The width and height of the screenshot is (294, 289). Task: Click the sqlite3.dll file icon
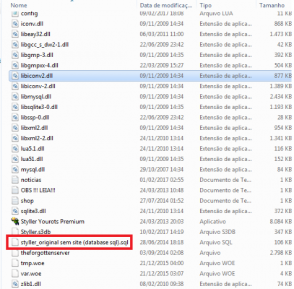pyautogui.click(x=15, y=211)
